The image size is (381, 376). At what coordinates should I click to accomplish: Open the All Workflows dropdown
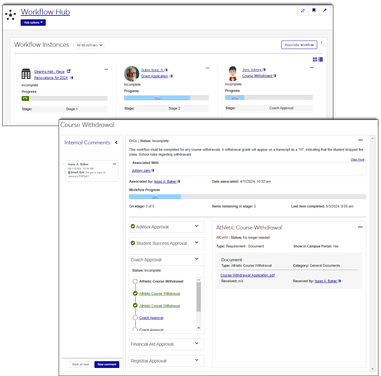(x=89, y=45)
